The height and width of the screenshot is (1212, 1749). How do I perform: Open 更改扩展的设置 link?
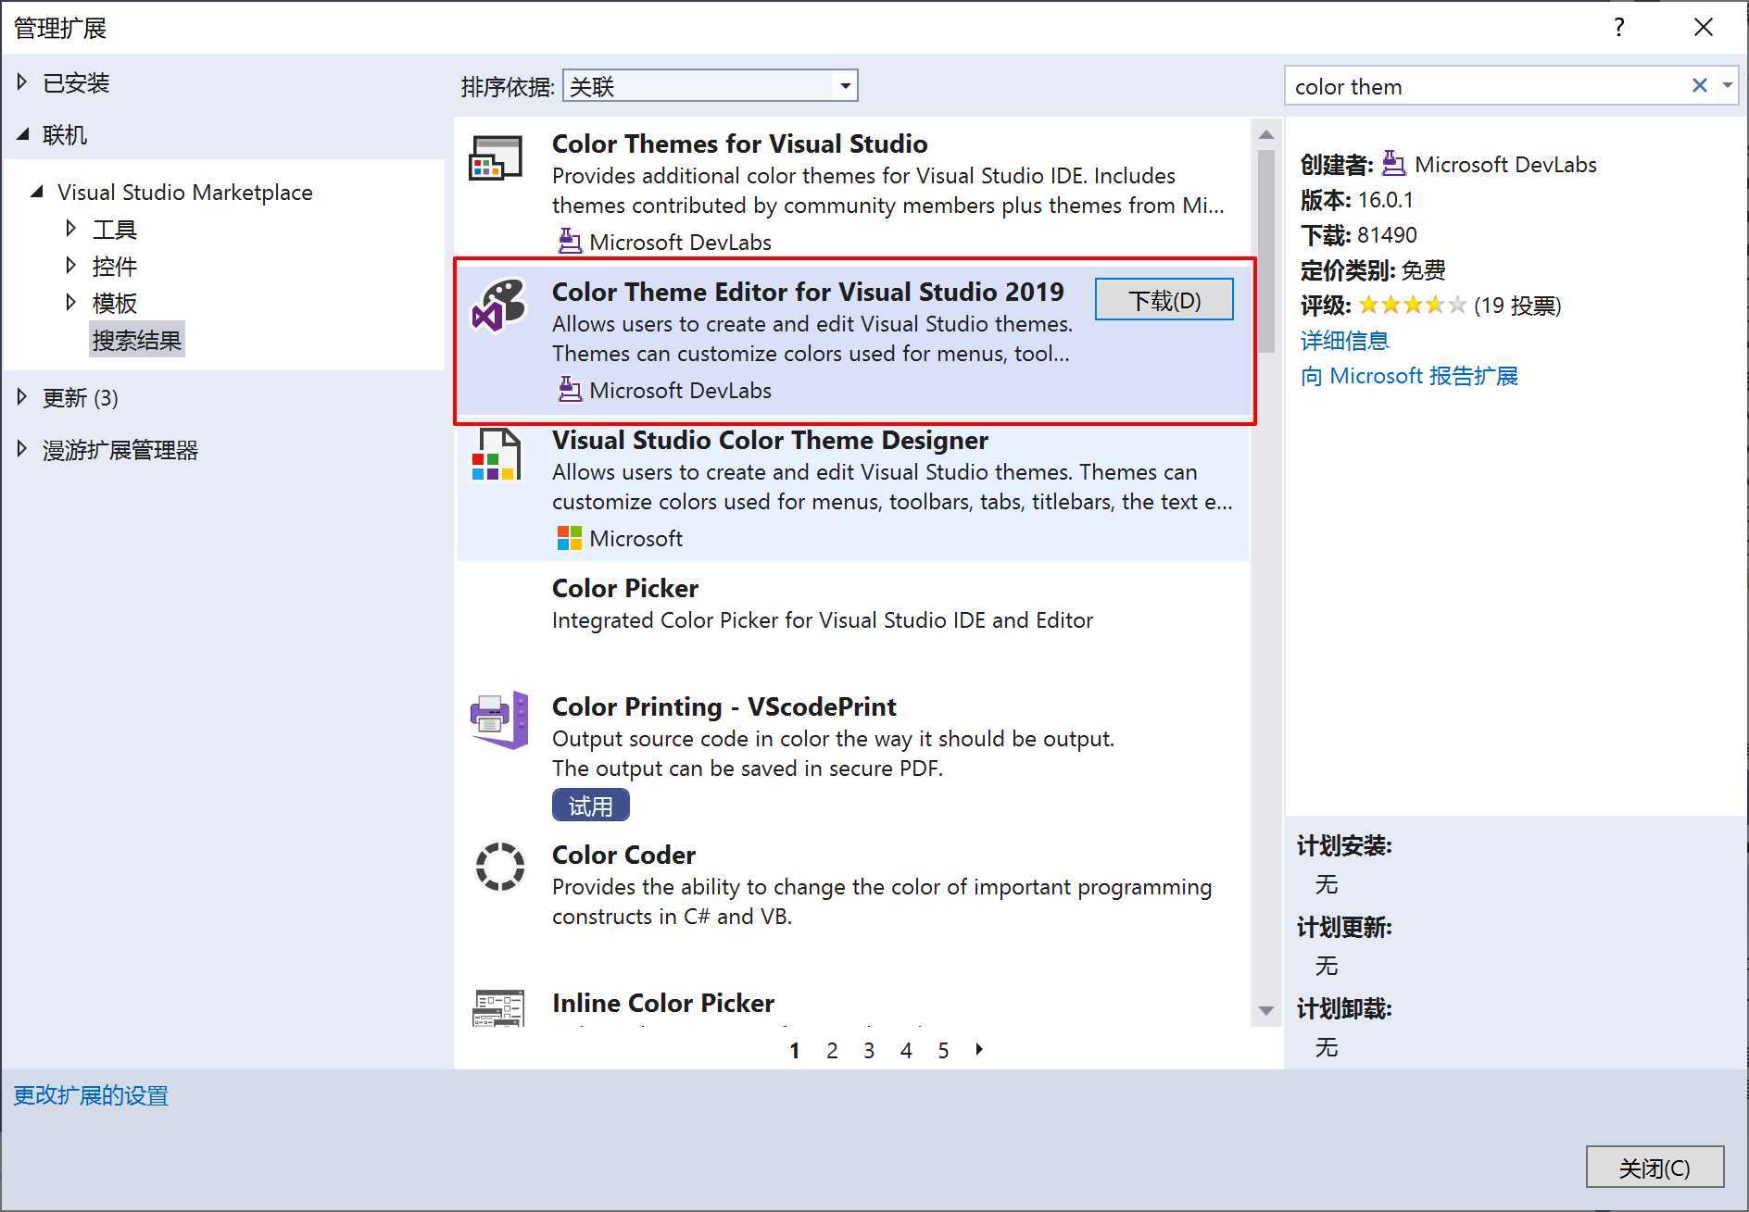pos(91,1095)
